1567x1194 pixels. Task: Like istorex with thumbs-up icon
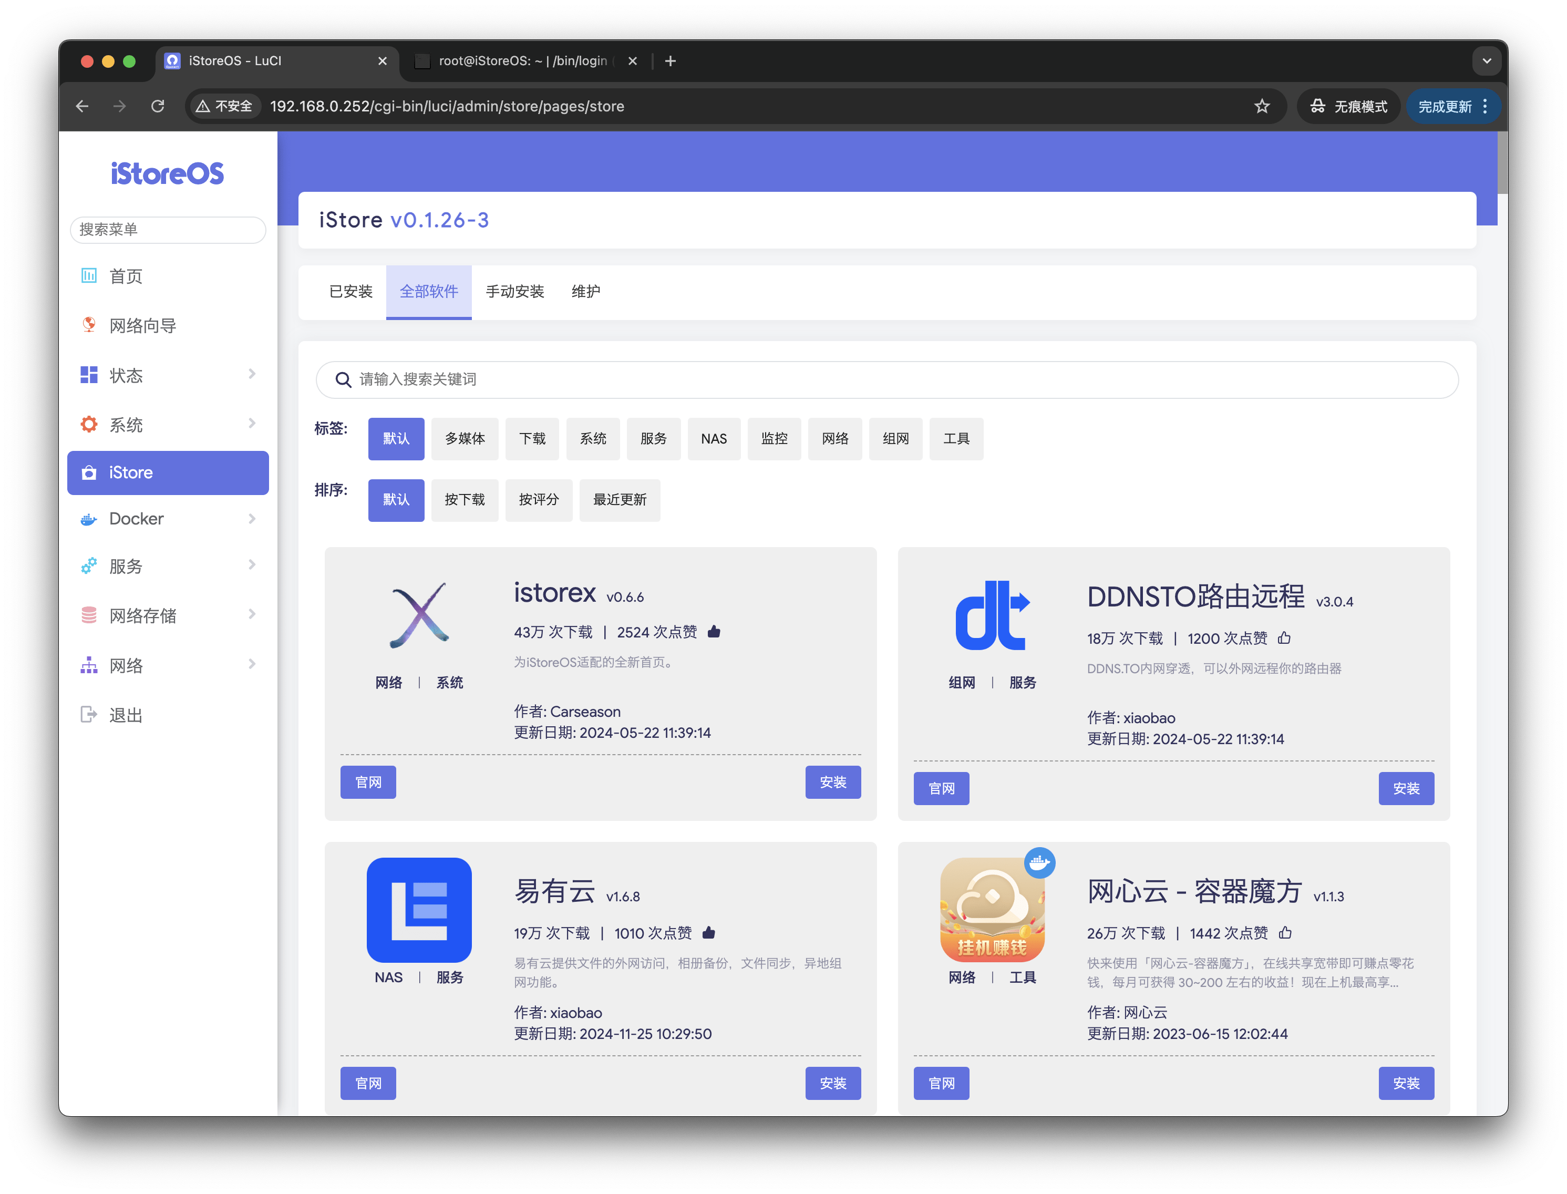point(714,631)
